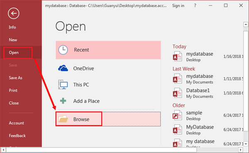The width and height of the screenshot is (249, 153).
Task: Choose Add a Place
Action: (108, 101)
